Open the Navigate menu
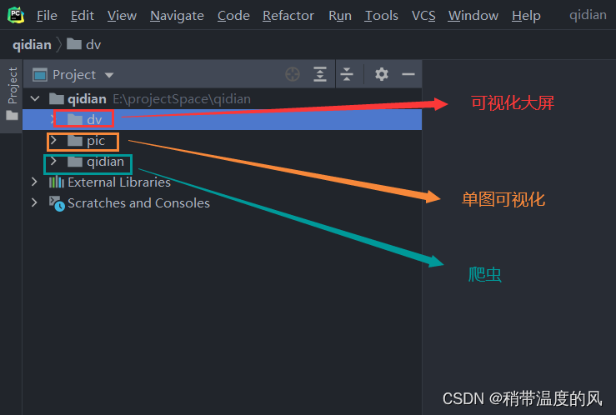 pos(177,16)
